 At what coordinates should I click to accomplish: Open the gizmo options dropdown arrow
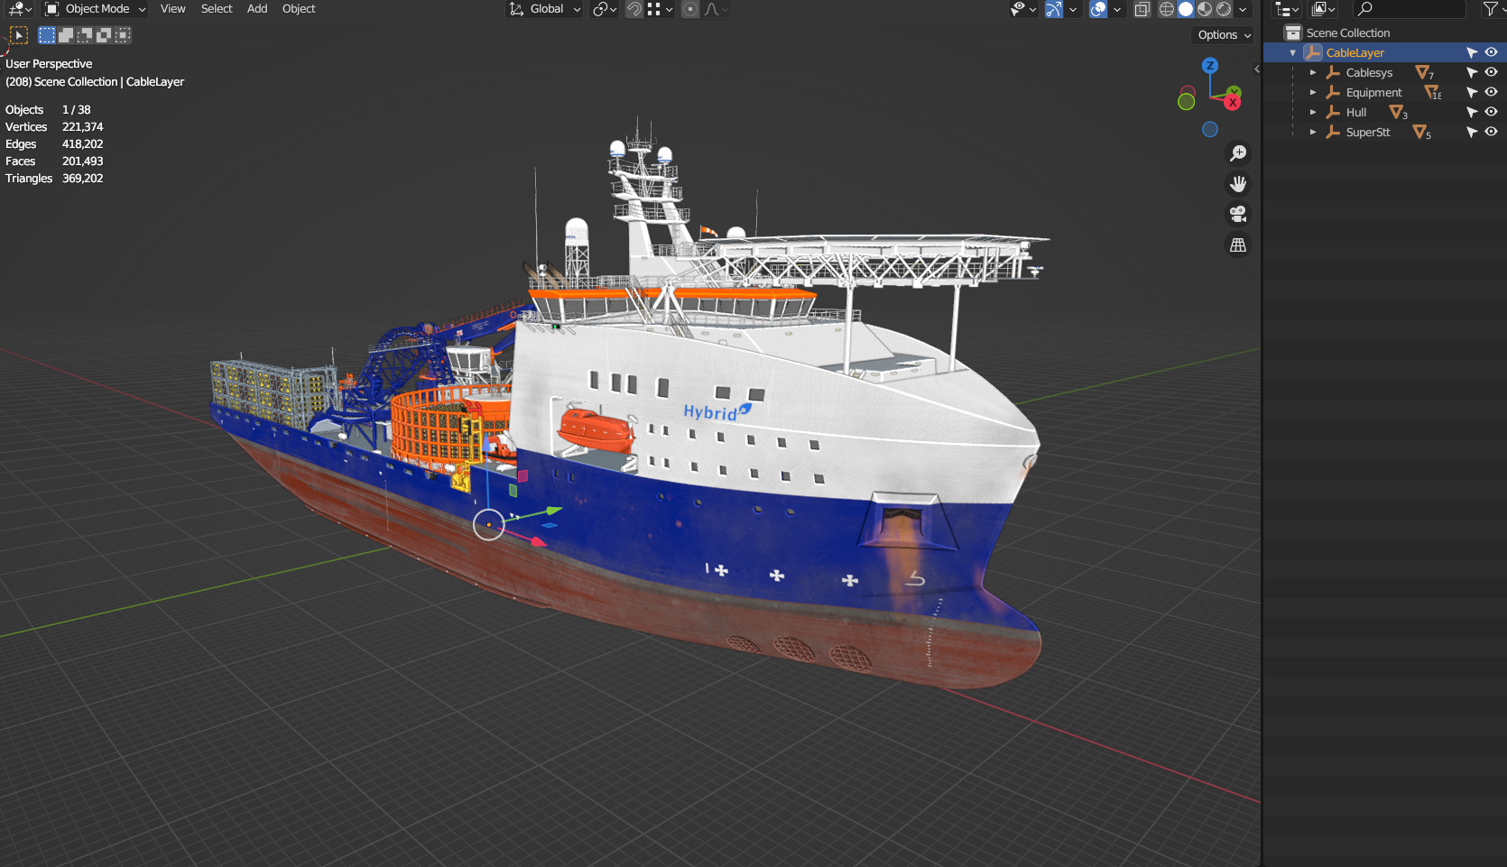1073,9
